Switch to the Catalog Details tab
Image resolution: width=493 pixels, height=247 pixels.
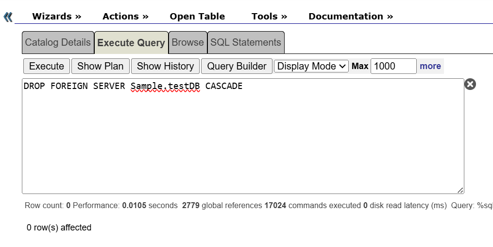(58, 43)
